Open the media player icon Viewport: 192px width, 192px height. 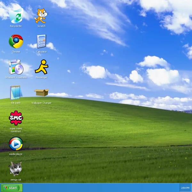pyautogui.click(x=16, y=144)
